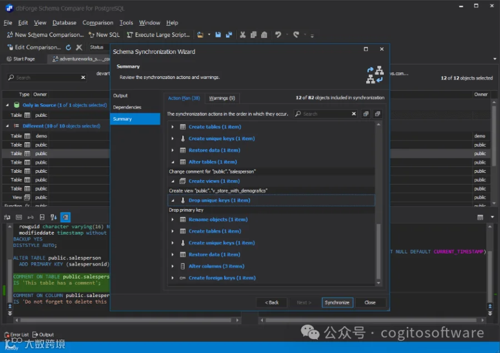Expand Create foreign keys (1 item) group

173,278
